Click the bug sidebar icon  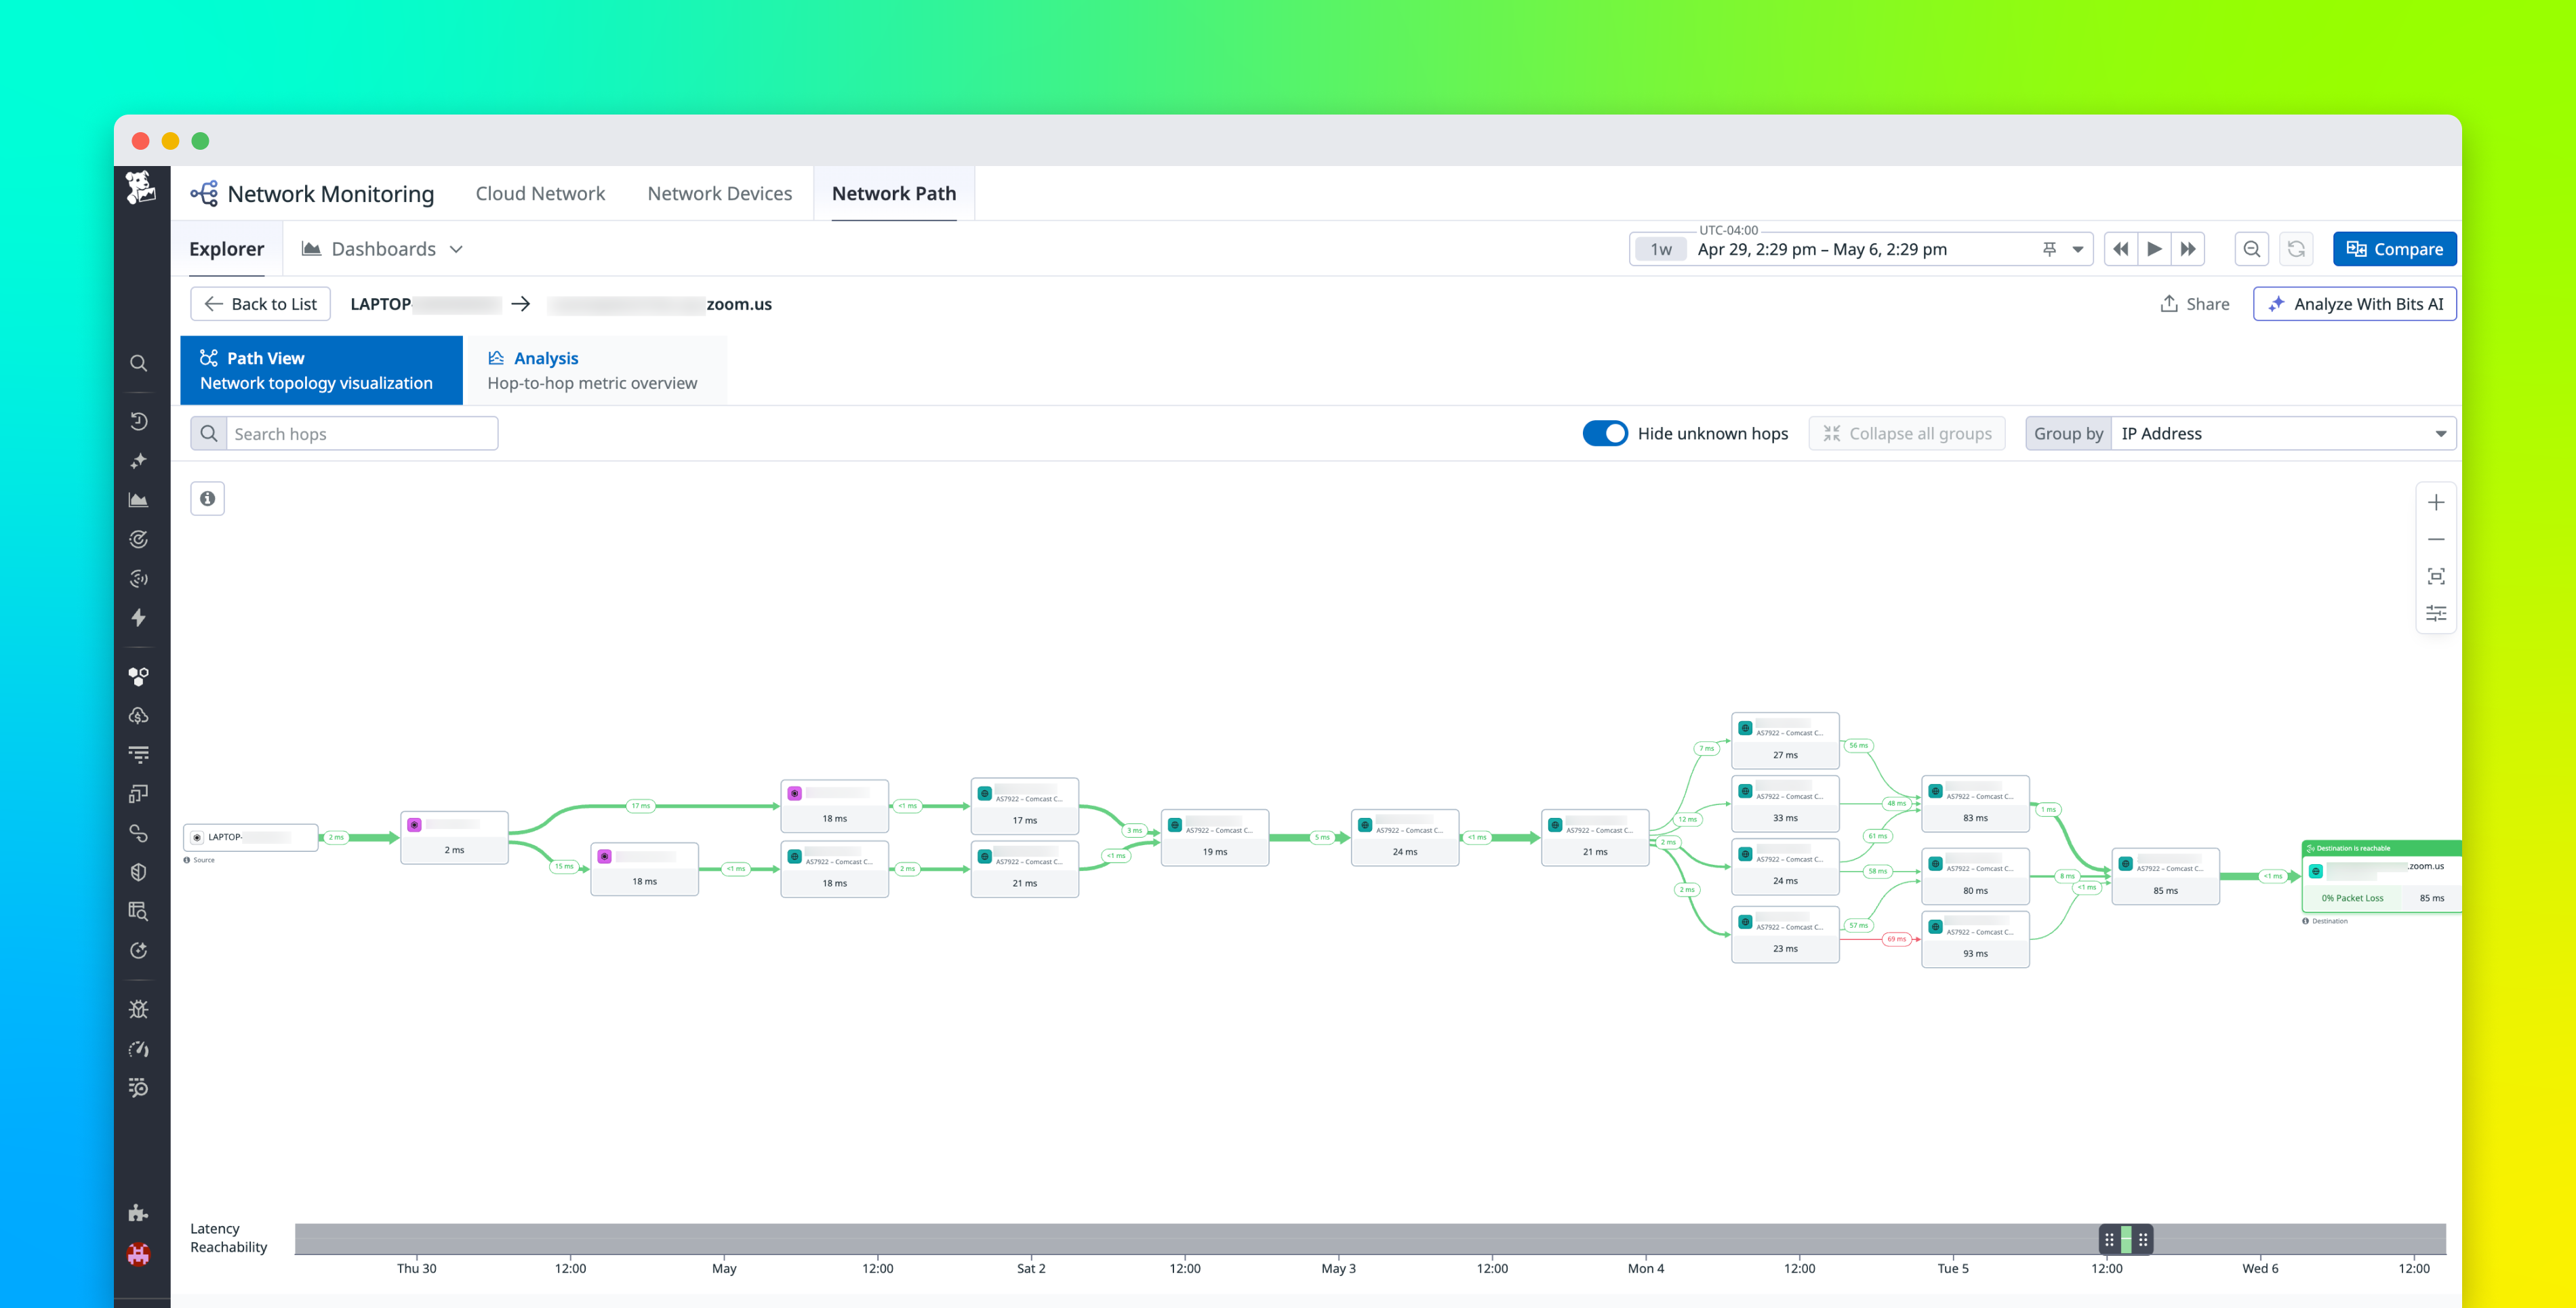139,1010
